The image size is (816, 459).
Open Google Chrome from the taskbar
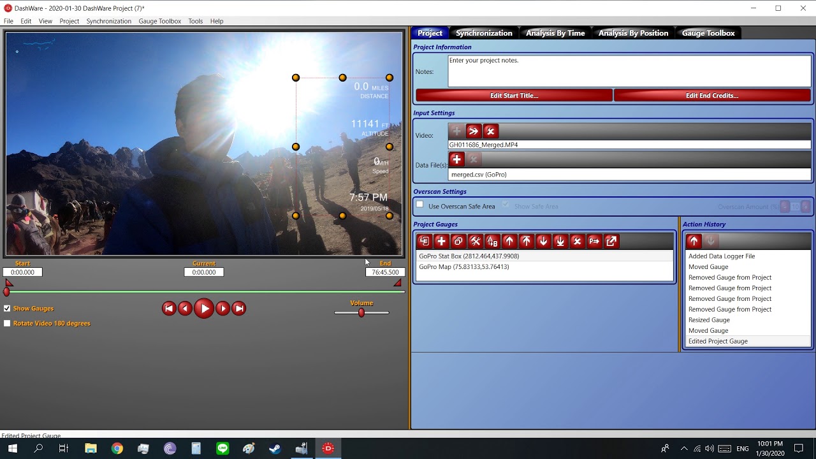tap(117, 448)
